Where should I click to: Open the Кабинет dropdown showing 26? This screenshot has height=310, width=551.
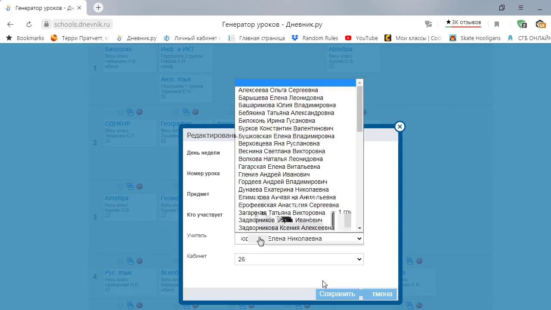click(299, 259)
